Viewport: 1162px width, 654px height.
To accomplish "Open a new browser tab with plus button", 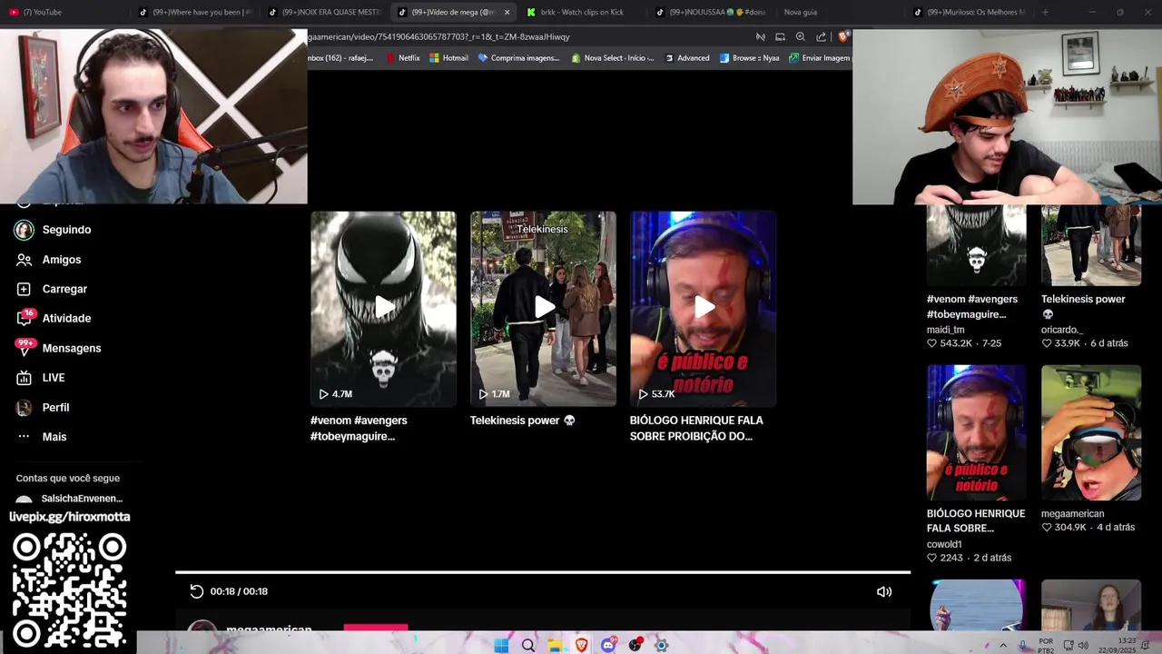I will tap(1045, 12).
